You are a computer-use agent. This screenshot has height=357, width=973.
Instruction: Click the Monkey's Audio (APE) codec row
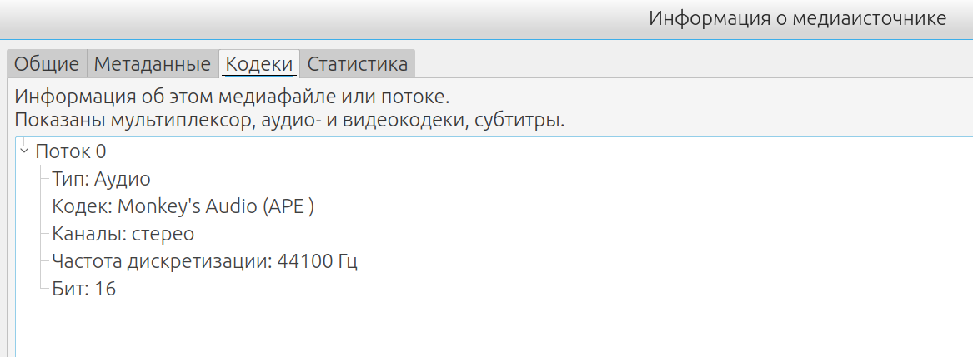point(182,206)
